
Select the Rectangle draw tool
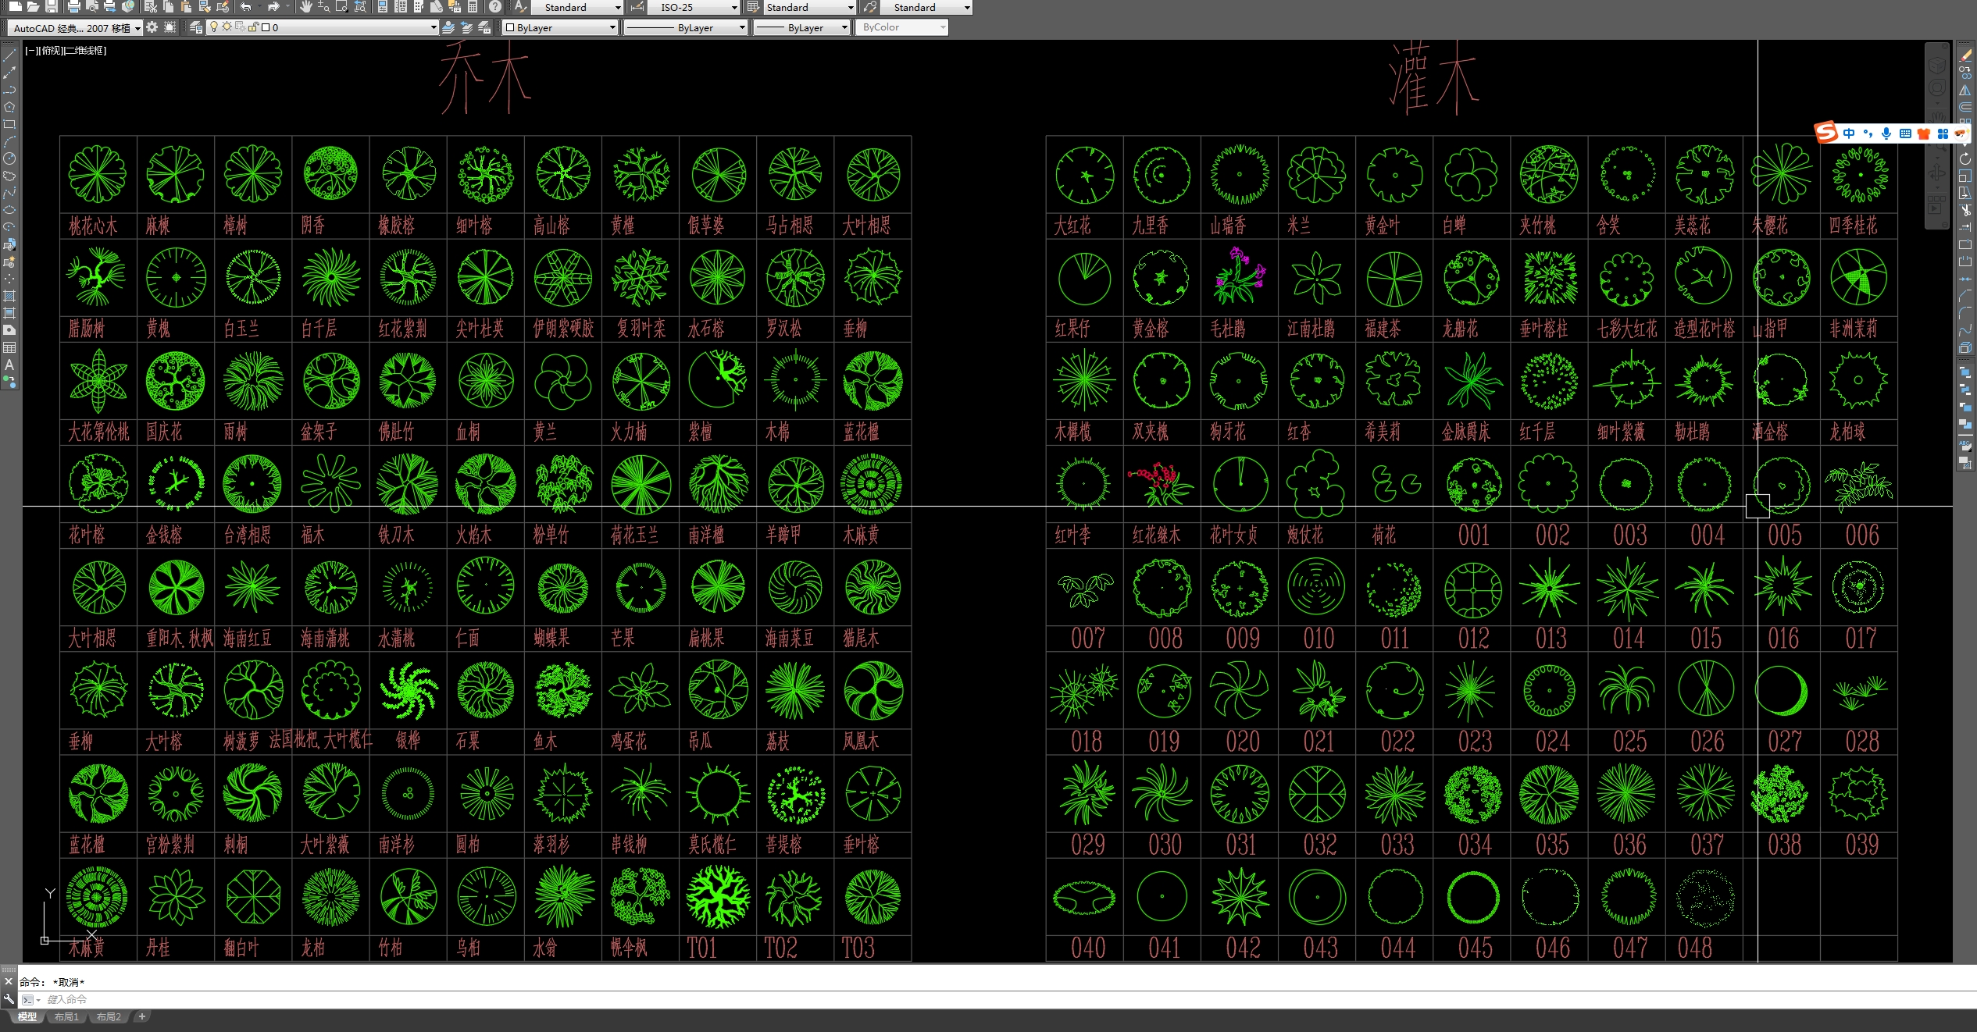[9, 124]
